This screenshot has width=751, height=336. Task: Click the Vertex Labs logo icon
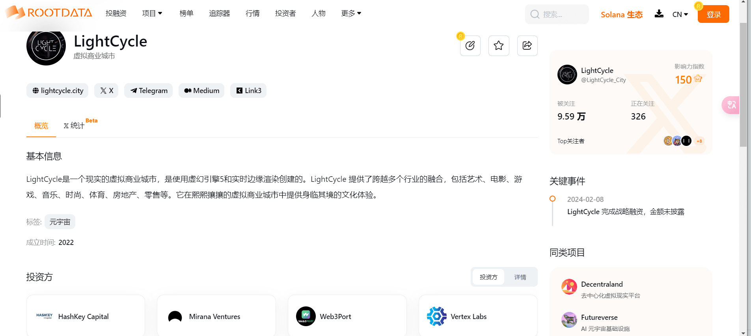[437, 316]
